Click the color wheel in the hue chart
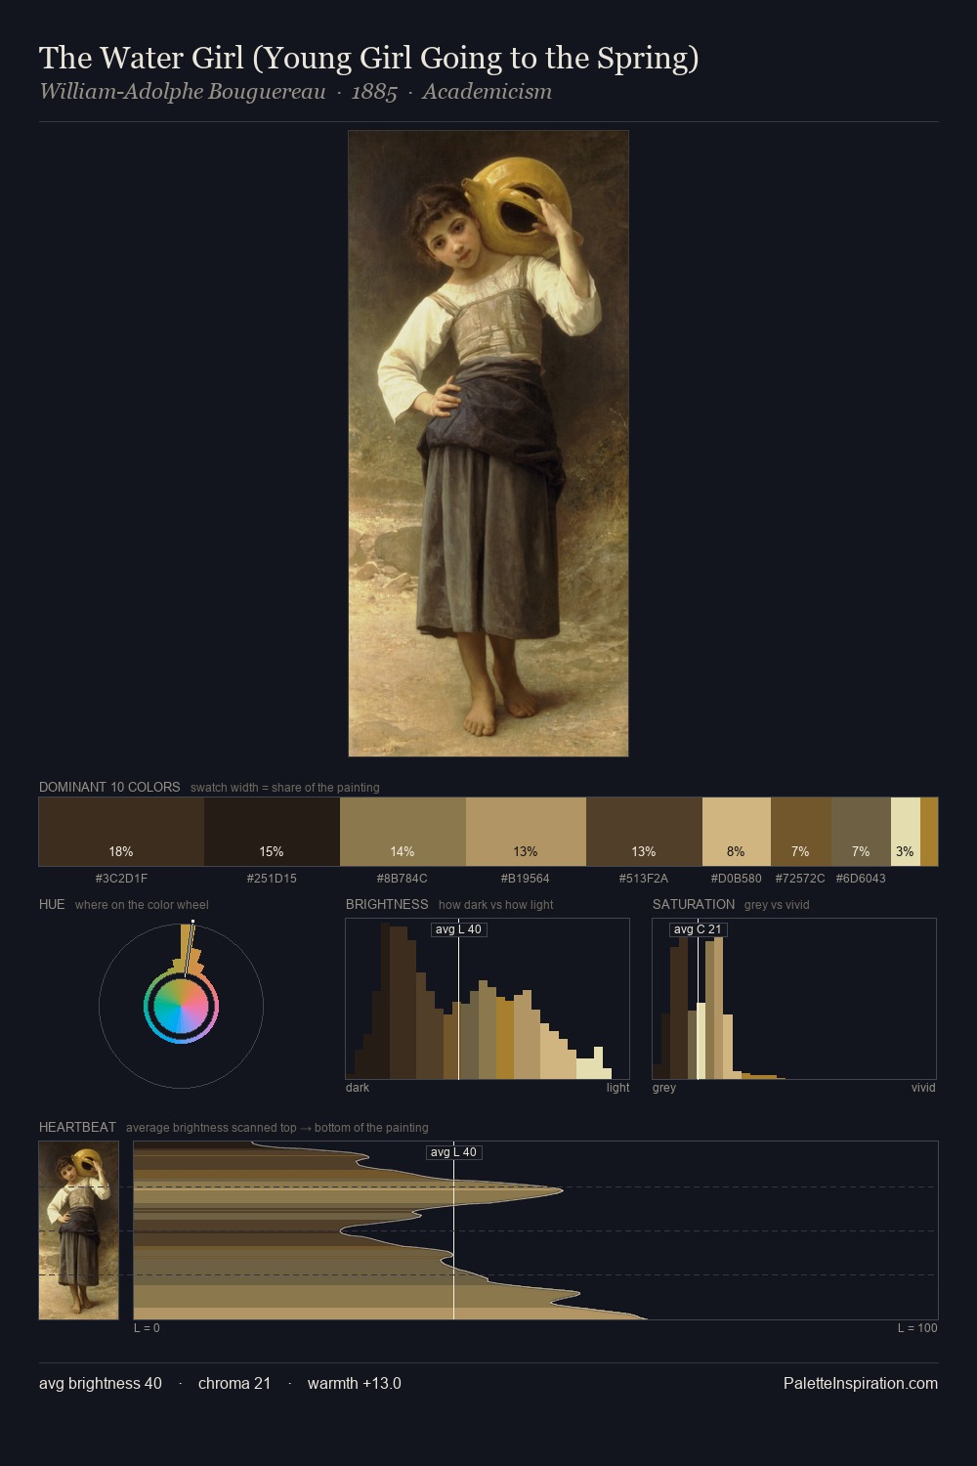977x1466 pixels. pos(181,1007)
